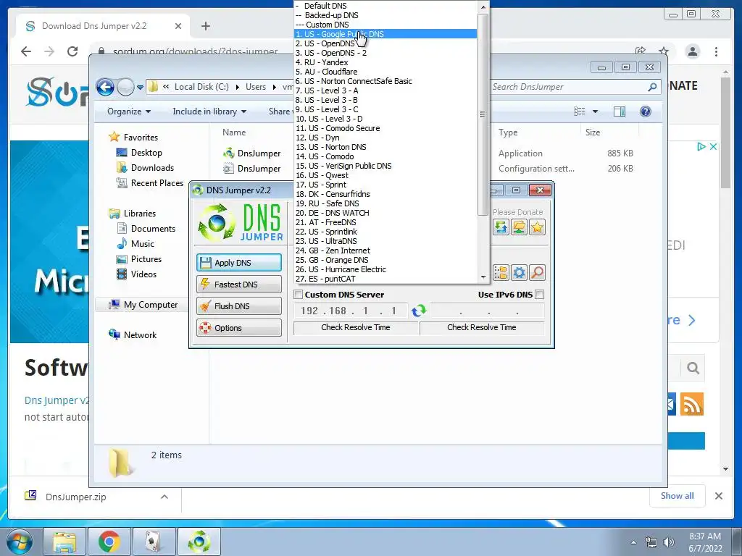Click right Check Resolve Time button
Viewport: 742px width, 556px height.
(482, 327)
